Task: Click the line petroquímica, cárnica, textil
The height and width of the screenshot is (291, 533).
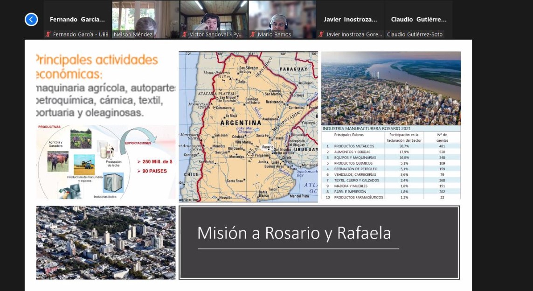Action: pyautogui.click(x=100, y=101)
